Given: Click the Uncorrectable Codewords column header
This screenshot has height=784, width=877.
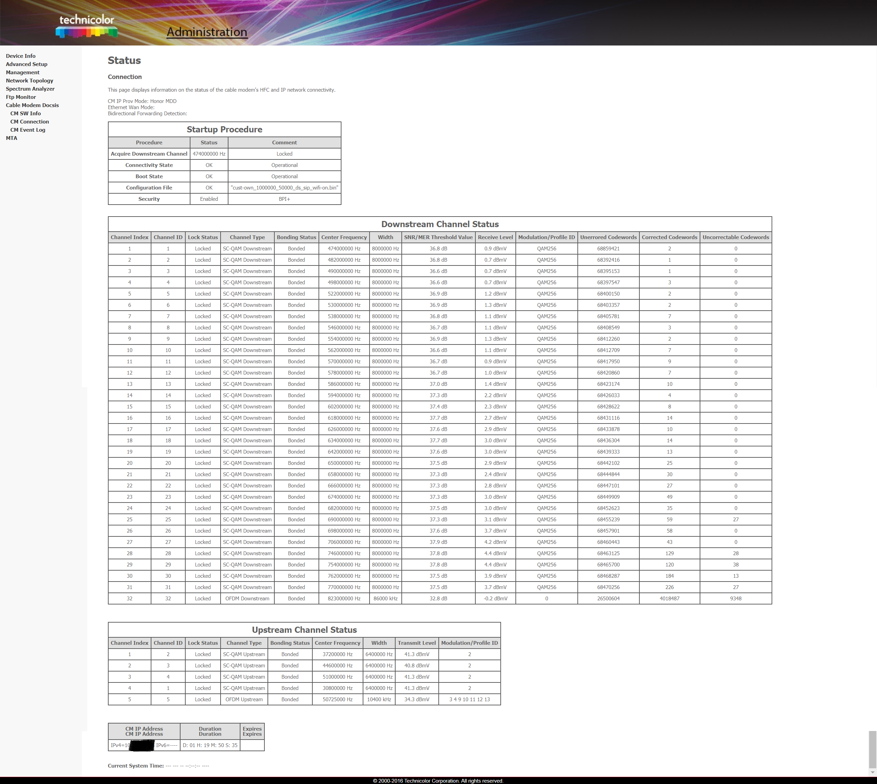Looking at the screenshot, I should click(x=735, y=237).
